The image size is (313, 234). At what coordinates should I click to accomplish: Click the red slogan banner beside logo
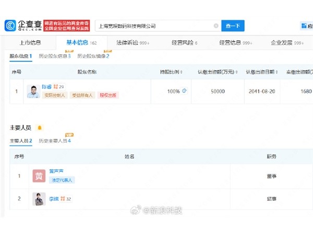click(x=66, y=25)
